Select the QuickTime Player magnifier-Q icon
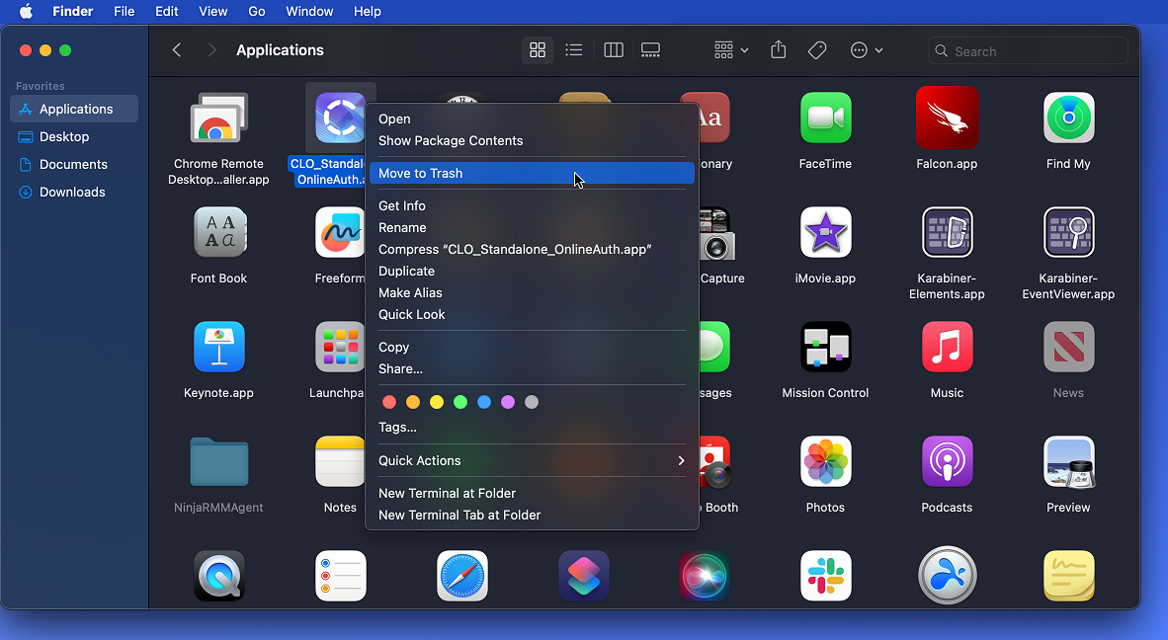 (x=219, y=576)
